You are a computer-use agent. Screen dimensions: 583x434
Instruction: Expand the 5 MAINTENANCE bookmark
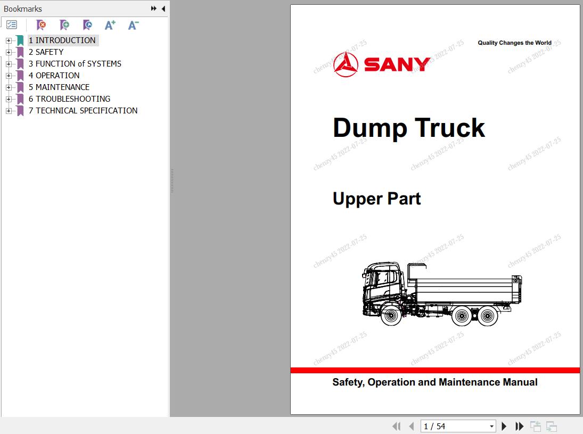[x=9, y=87]
